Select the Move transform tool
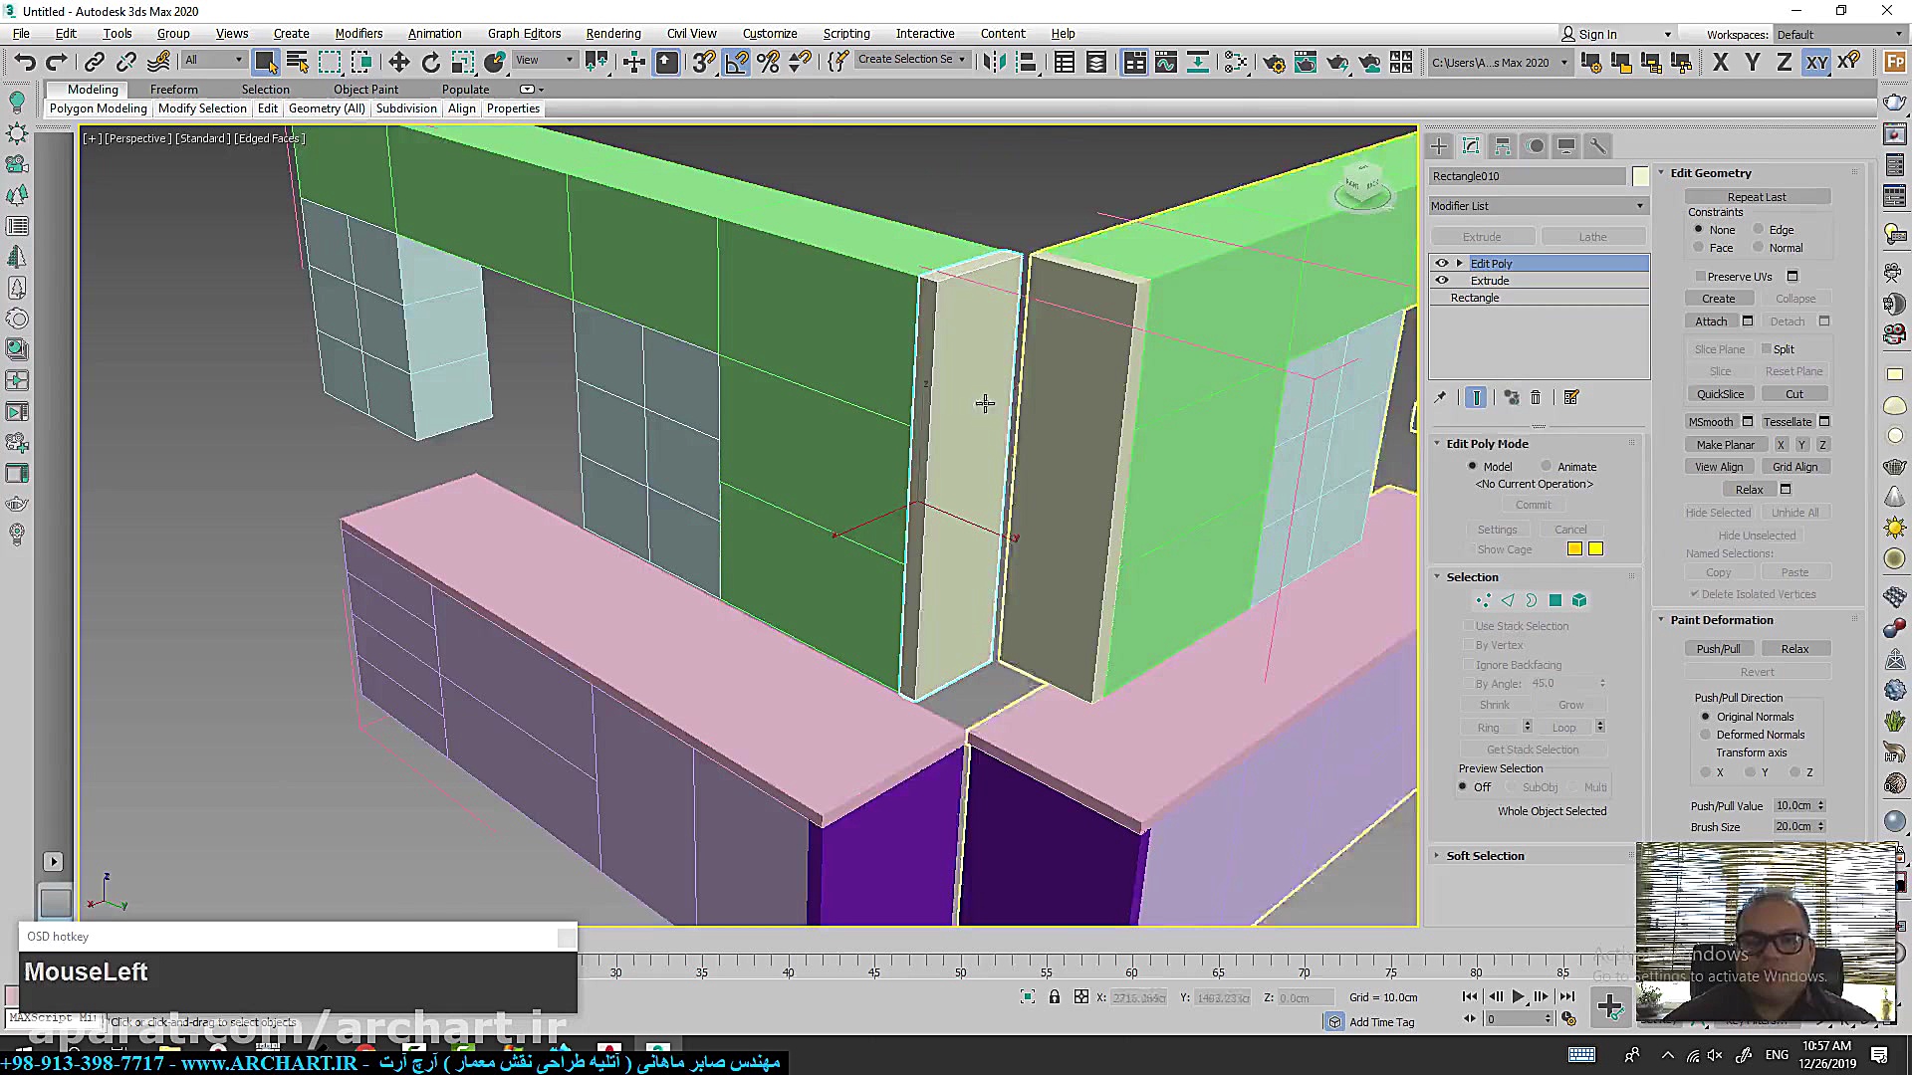The width and height of the screenshot is (1912, 1075). pos(398,63)
